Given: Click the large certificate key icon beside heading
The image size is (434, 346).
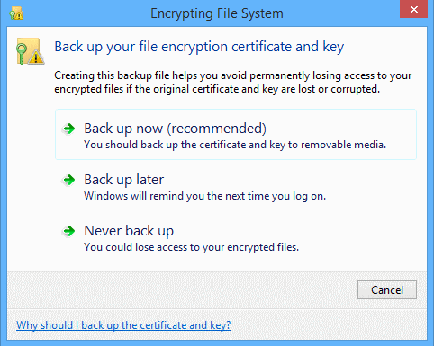Looking at the screenshot, I should click(x=31, y=51).
